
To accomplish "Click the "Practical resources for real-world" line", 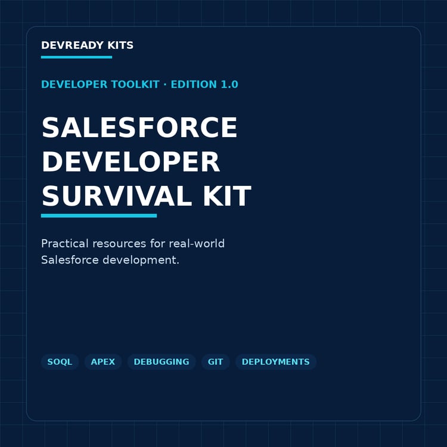I will tap(133, 244).
